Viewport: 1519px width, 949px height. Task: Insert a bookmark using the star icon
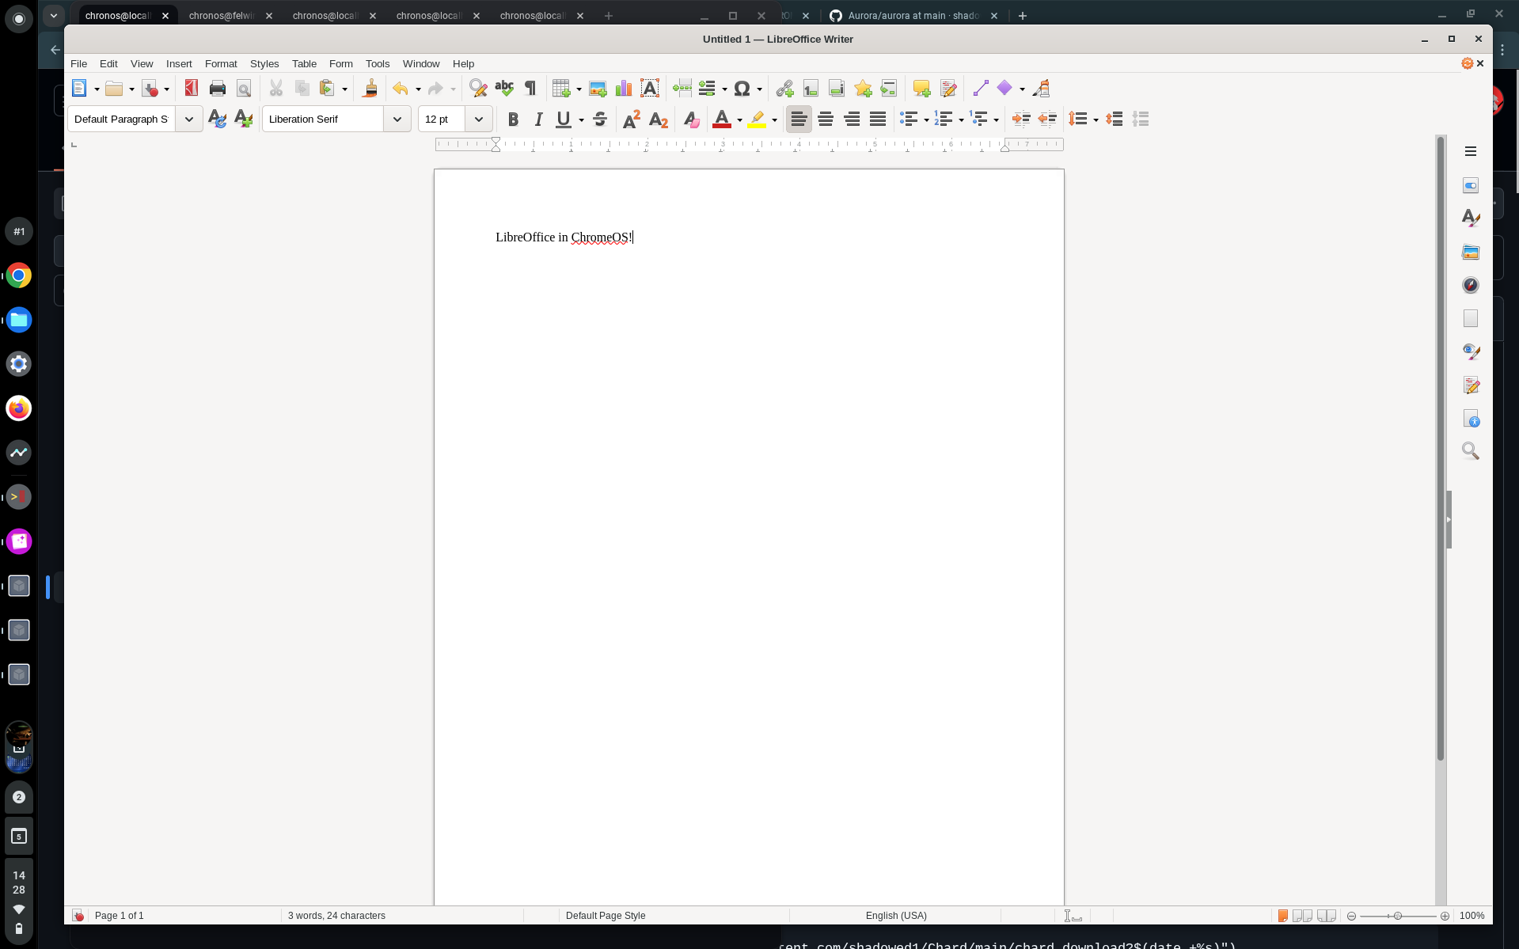(x=863, y=89)
